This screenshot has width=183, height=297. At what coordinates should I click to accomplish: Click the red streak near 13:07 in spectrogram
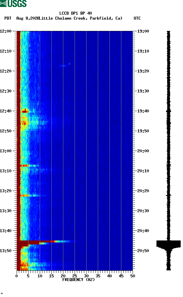[24, 166]
